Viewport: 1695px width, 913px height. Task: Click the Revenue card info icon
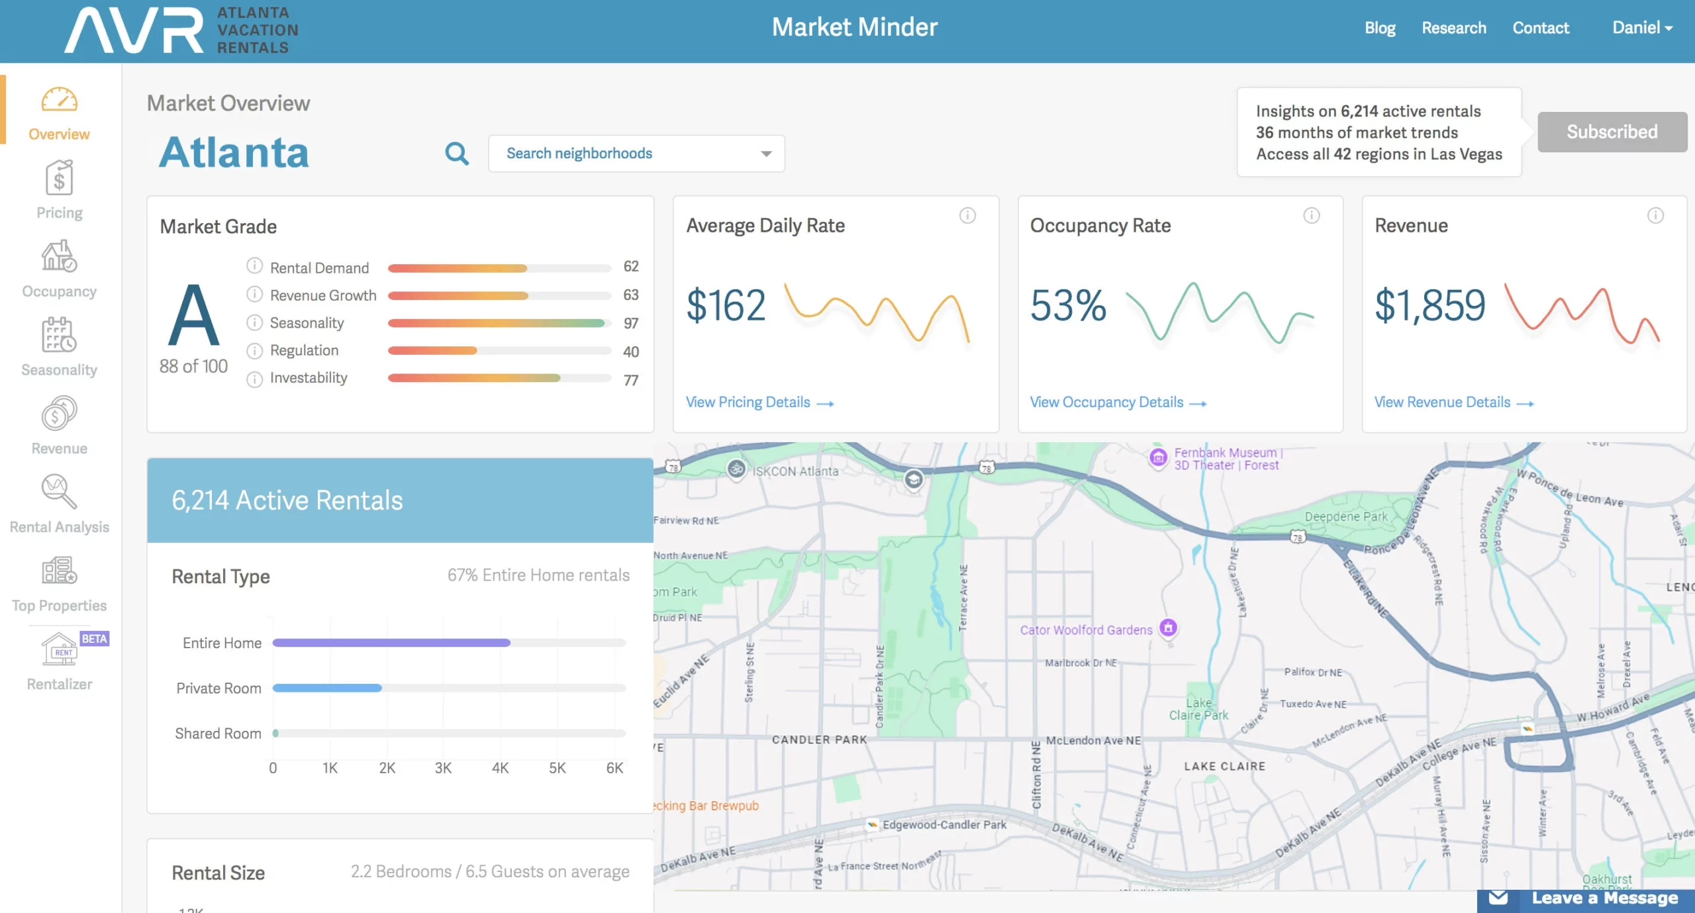[1655, 215]
